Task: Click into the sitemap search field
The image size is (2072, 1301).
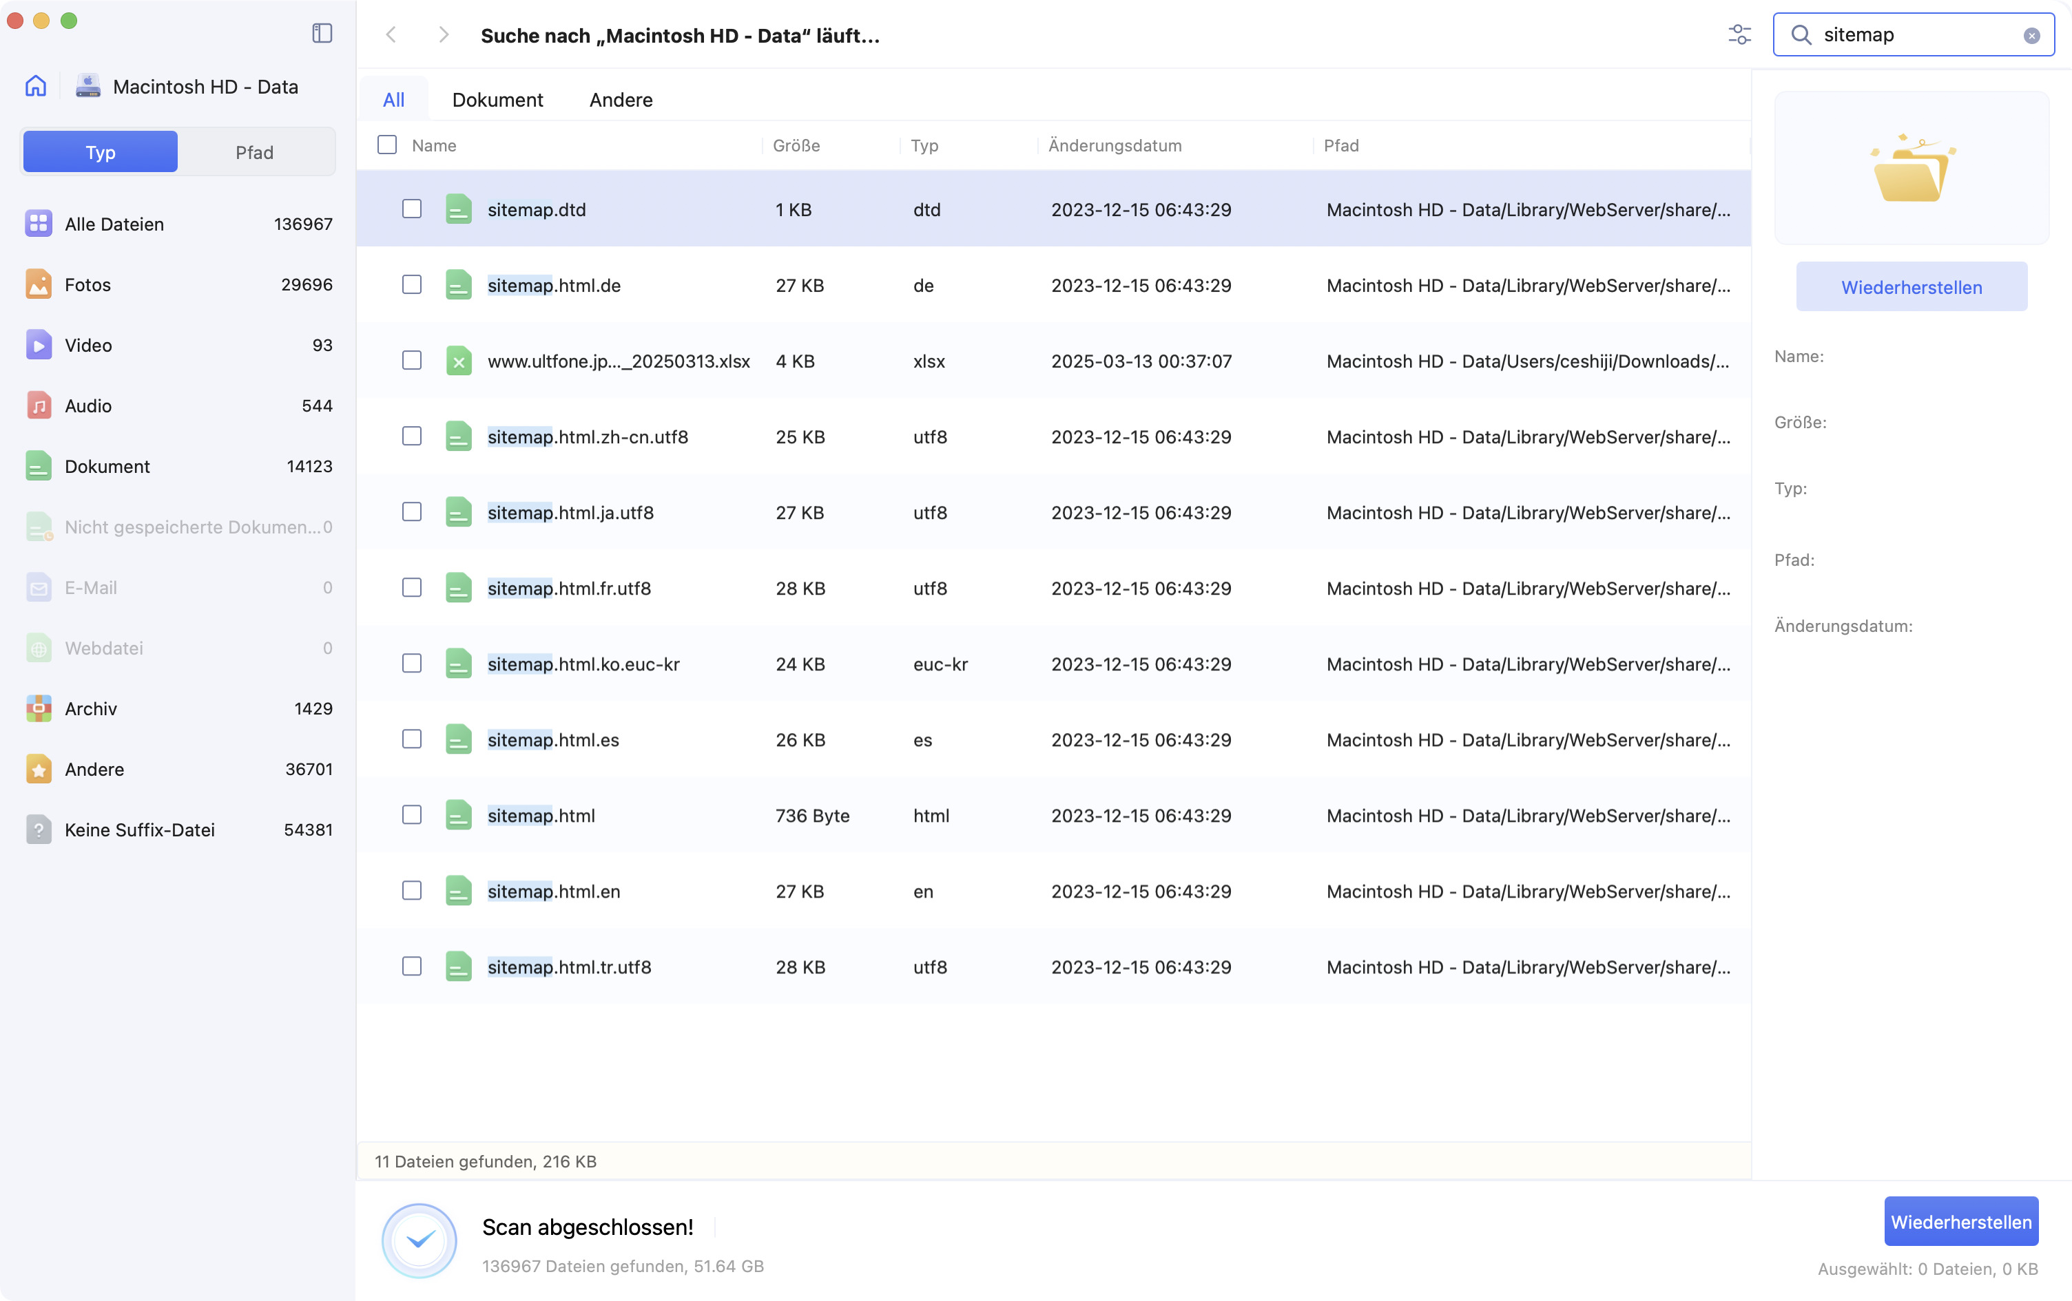Action: point(1910,34)
